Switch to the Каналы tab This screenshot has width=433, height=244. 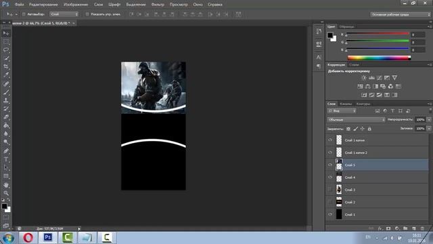[x=346, y=104]
